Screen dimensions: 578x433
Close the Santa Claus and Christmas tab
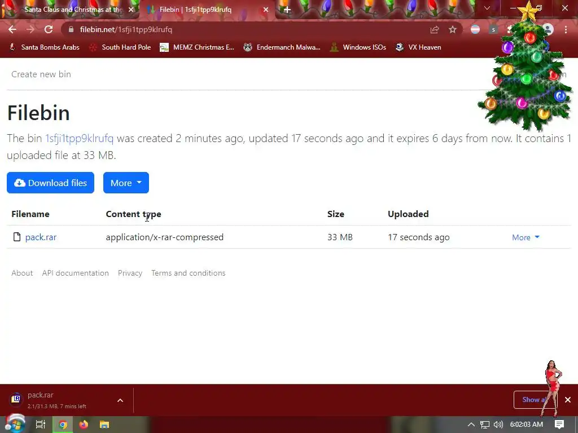tap(131, 10)
